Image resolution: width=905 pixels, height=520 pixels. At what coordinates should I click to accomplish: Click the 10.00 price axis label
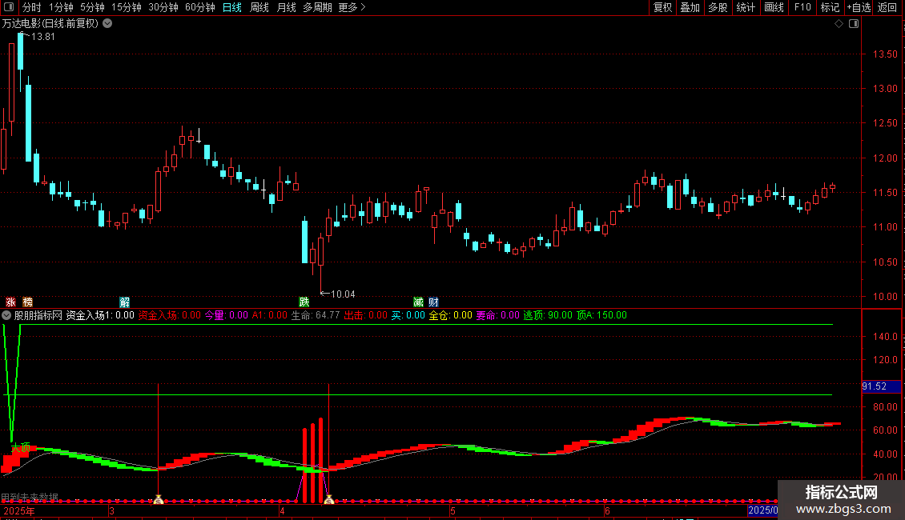(885, 296)
